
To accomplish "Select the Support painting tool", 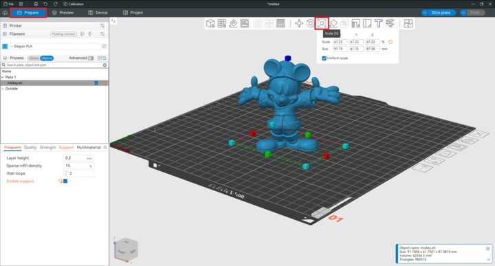I will (356, 23).
